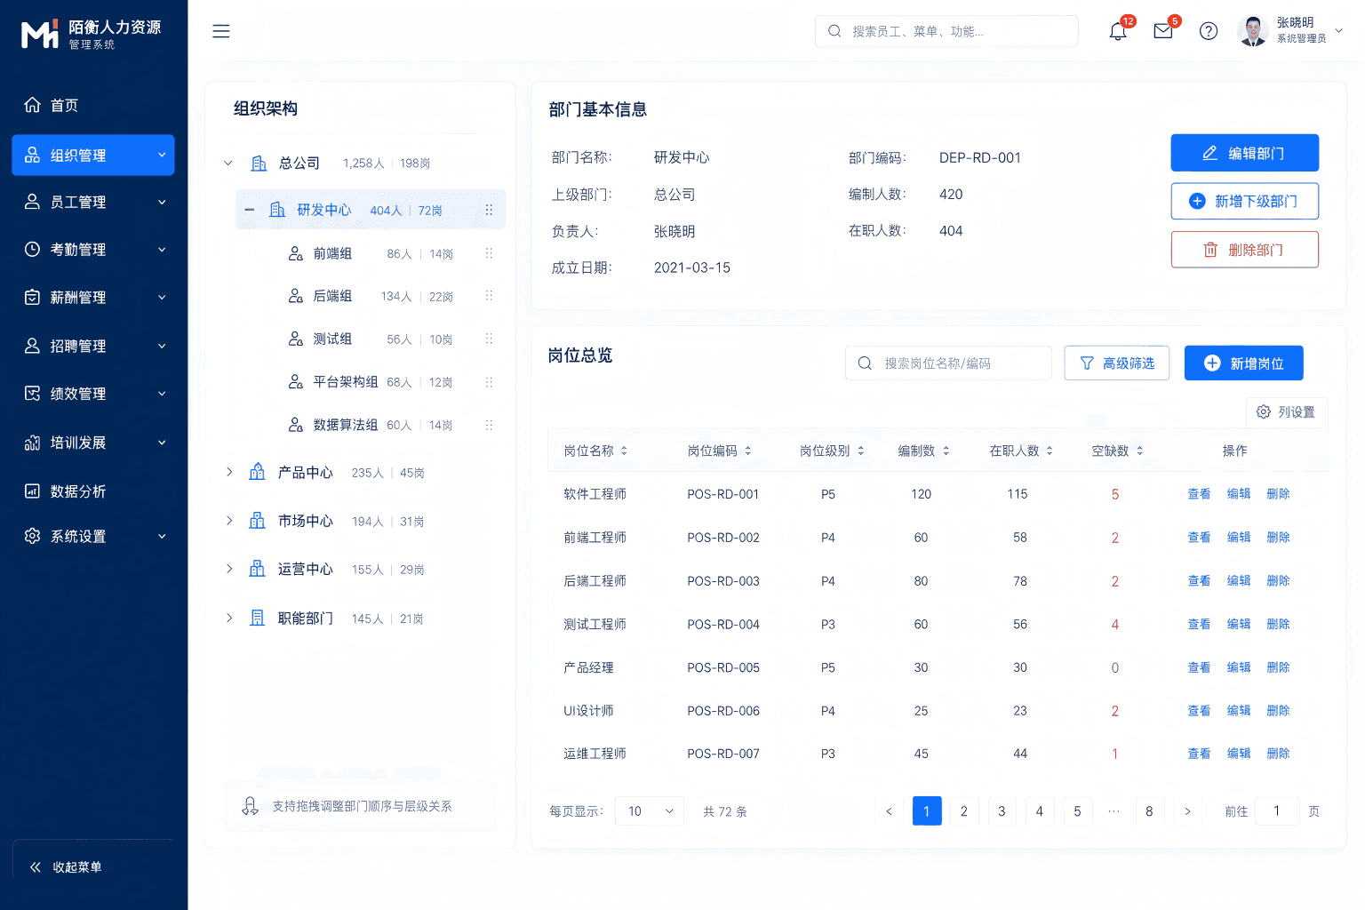Screen dimensions: 1365x910
Task: Expand the 市场中心 tree node
Action: click(229, 521)
